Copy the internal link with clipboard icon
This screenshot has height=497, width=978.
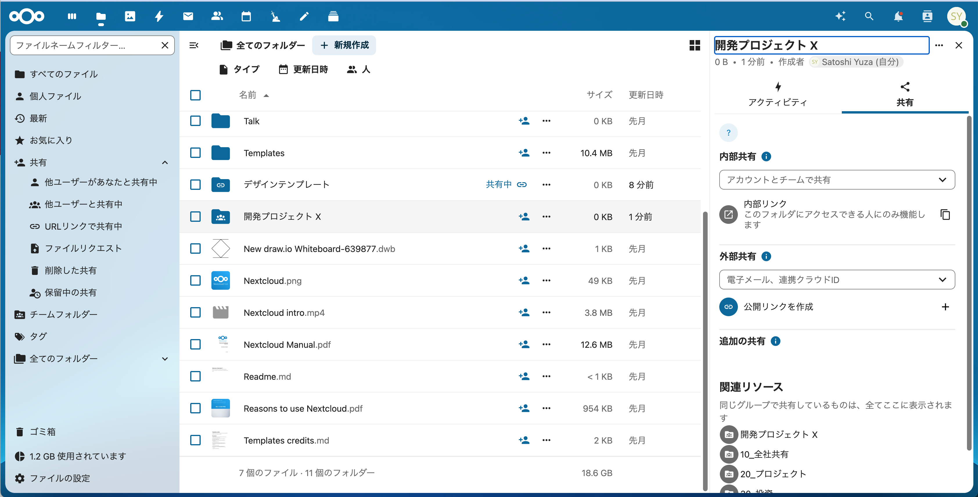pos(945,215)
